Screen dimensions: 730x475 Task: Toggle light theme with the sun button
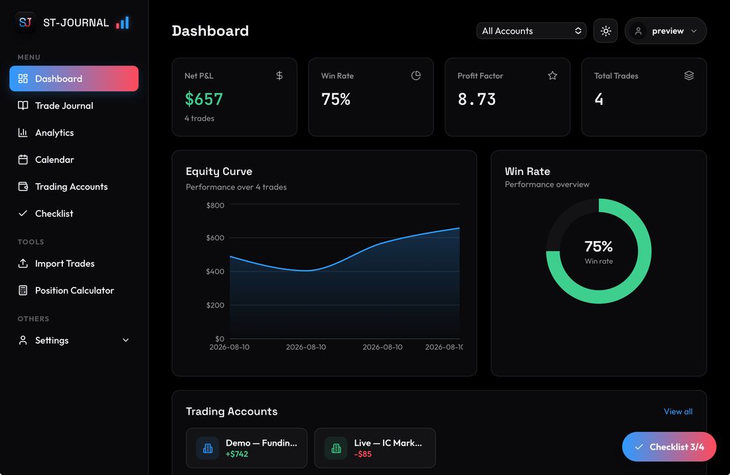(606, 30)
